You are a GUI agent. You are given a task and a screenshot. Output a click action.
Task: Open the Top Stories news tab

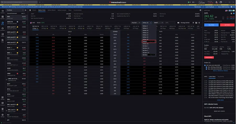[x=221, y=77]
